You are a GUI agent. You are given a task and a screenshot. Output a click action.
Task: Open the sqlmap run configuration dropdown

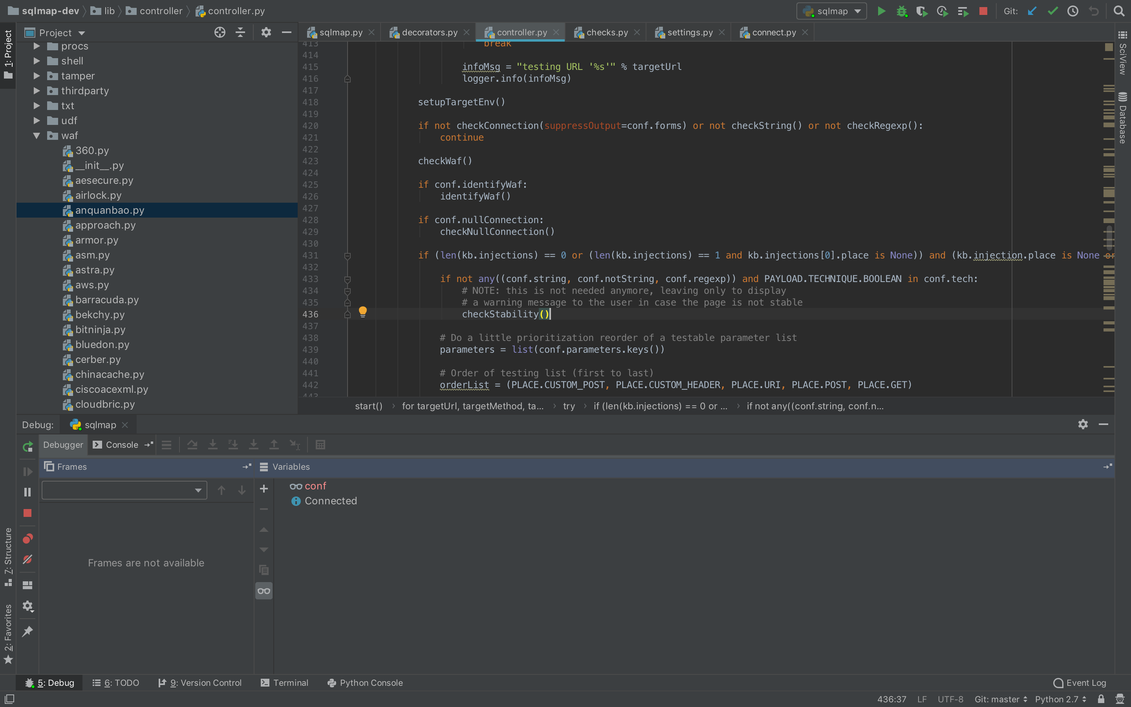pyautogui.click(x=831, y=11)
